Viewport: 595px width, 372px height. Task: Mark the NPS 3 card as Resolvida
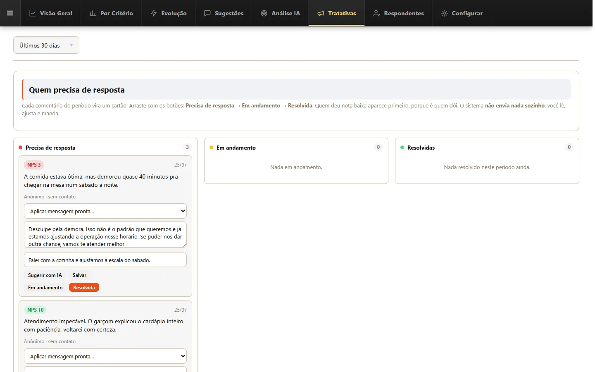coord(84,288)
